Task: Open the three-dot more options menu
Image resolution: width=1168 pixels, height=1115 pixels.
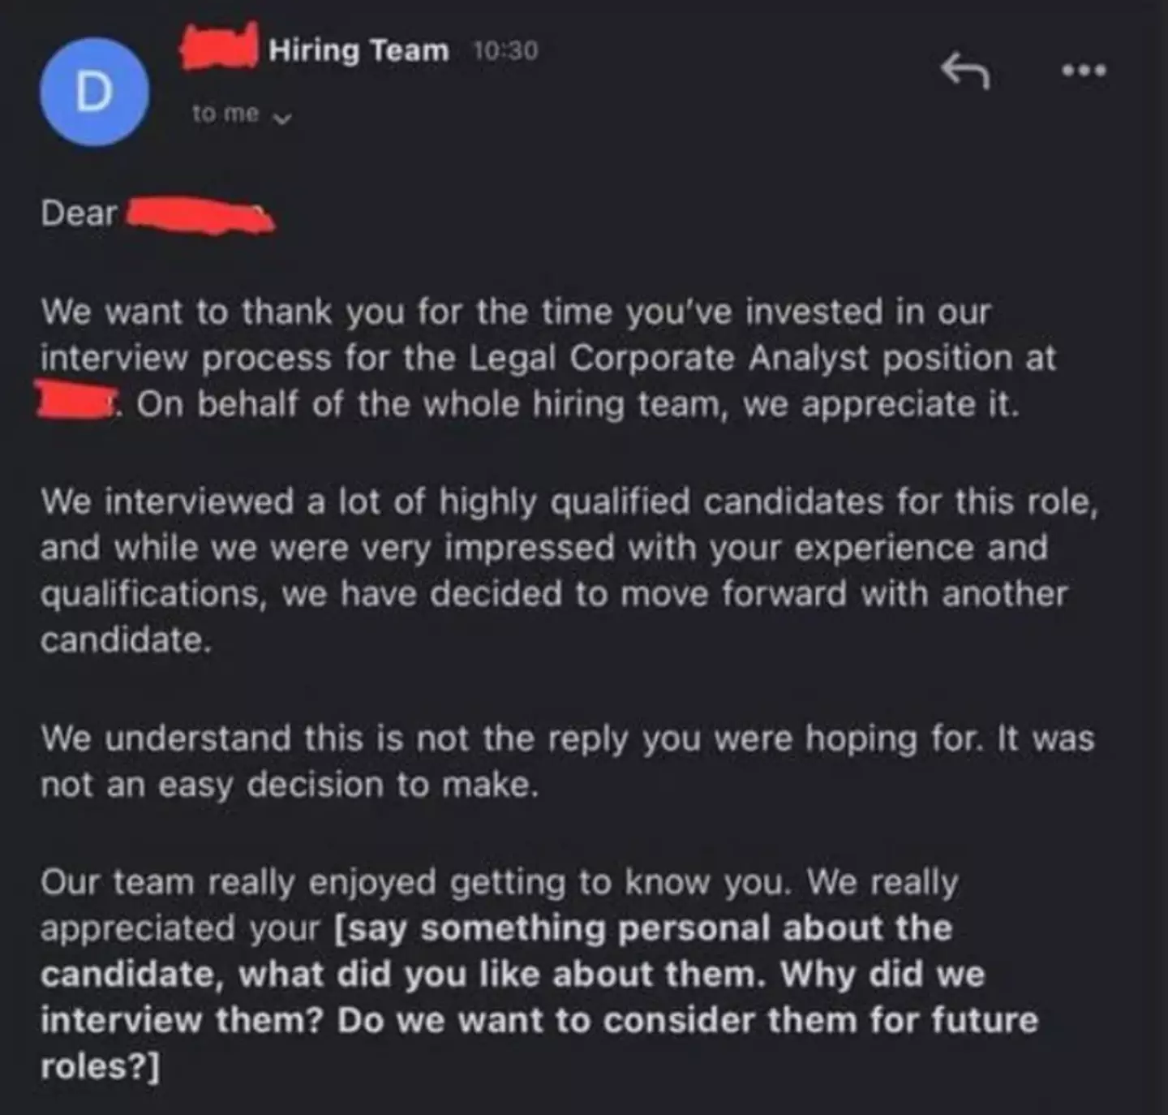Action: tap(1084, 71)
